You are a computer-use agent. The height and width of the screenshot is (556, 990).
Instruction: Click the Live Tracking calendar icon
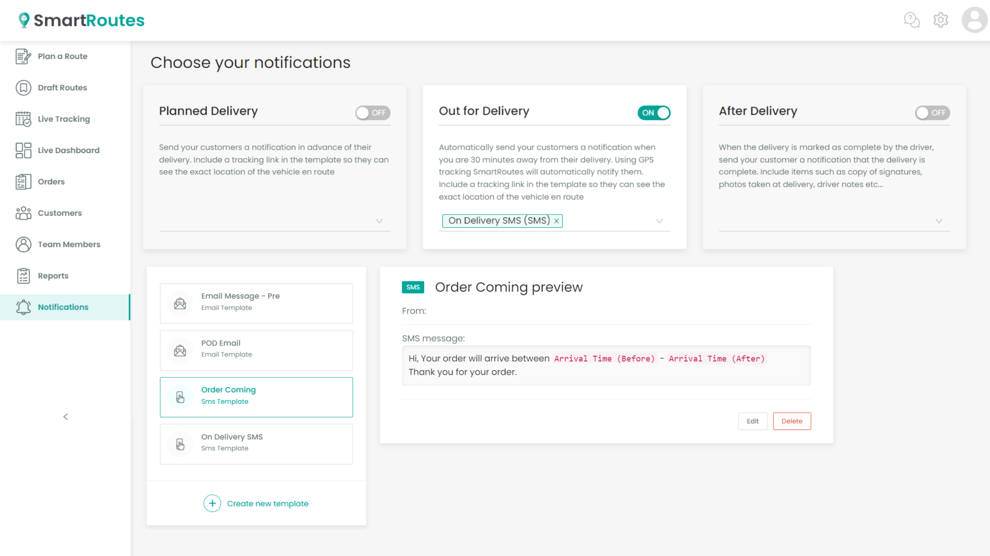click(x=23, y=119)
